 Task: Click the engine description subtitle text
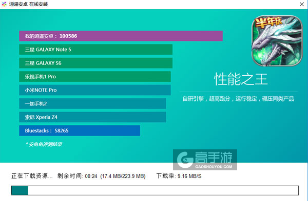click(x=238, y=99)
